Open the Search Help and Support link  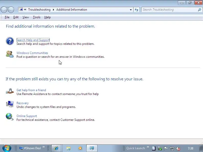click(33, 40)
